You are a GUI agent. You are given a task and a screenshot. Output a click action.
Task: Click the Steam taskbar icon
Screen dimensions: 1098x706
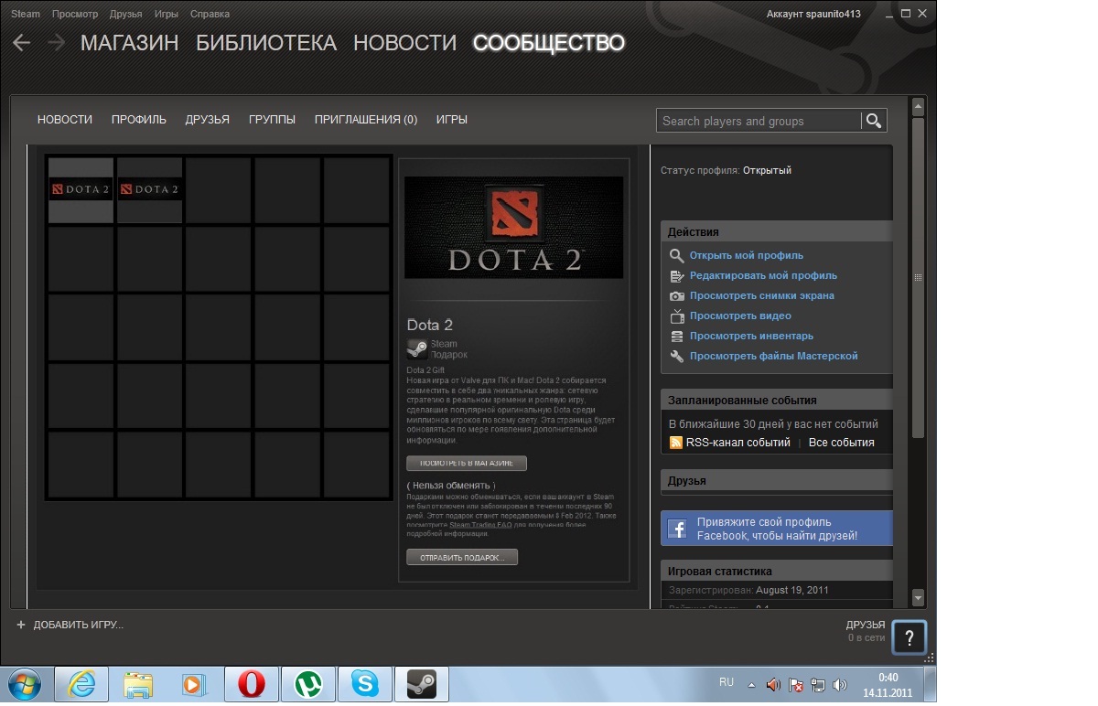click(x=421, y=684)
